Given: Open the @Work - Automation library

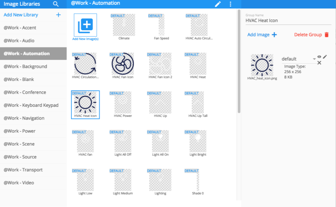Looking at the screenshot, I should click(x=33, y=53).
